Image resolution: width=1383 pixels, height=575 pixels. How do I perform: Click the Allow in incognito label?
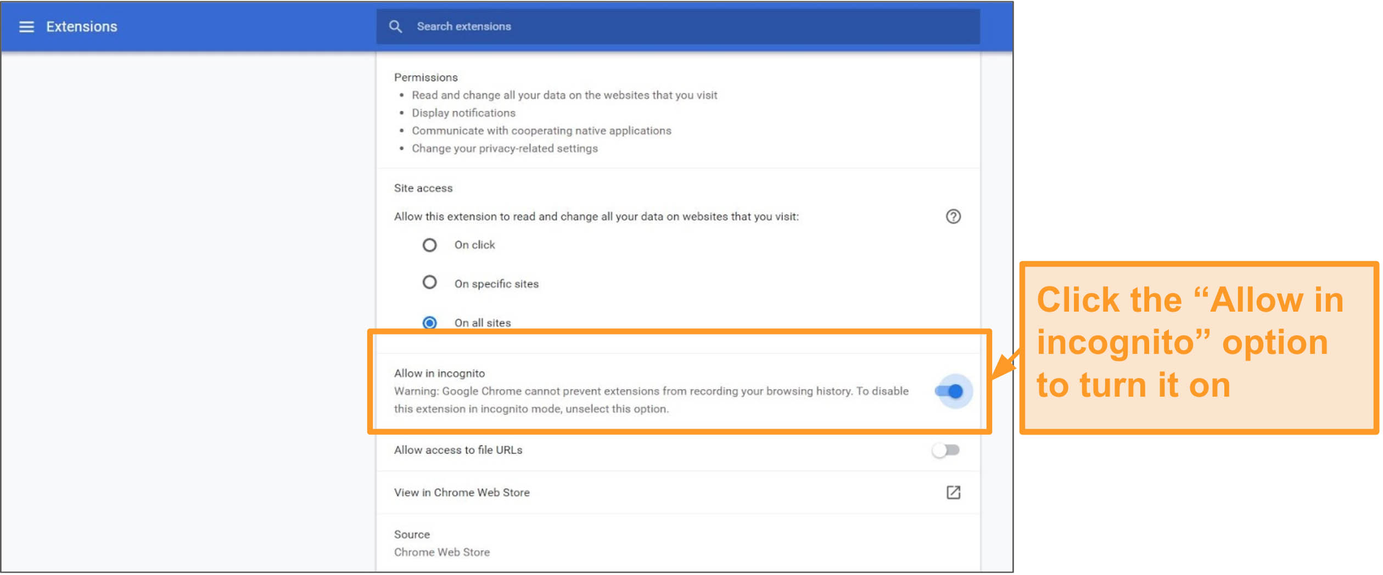tap(440, 374)
